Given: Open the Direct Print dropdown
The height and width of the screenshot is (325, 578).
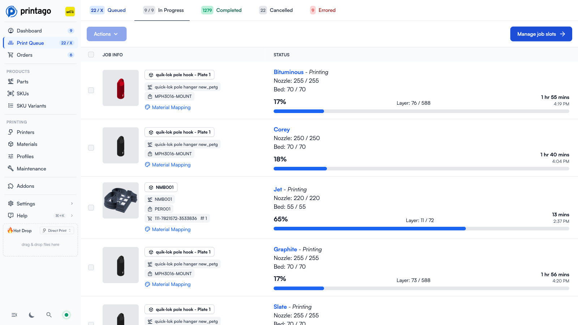Looking at the screenshot, I should click(x=57, y=230).
